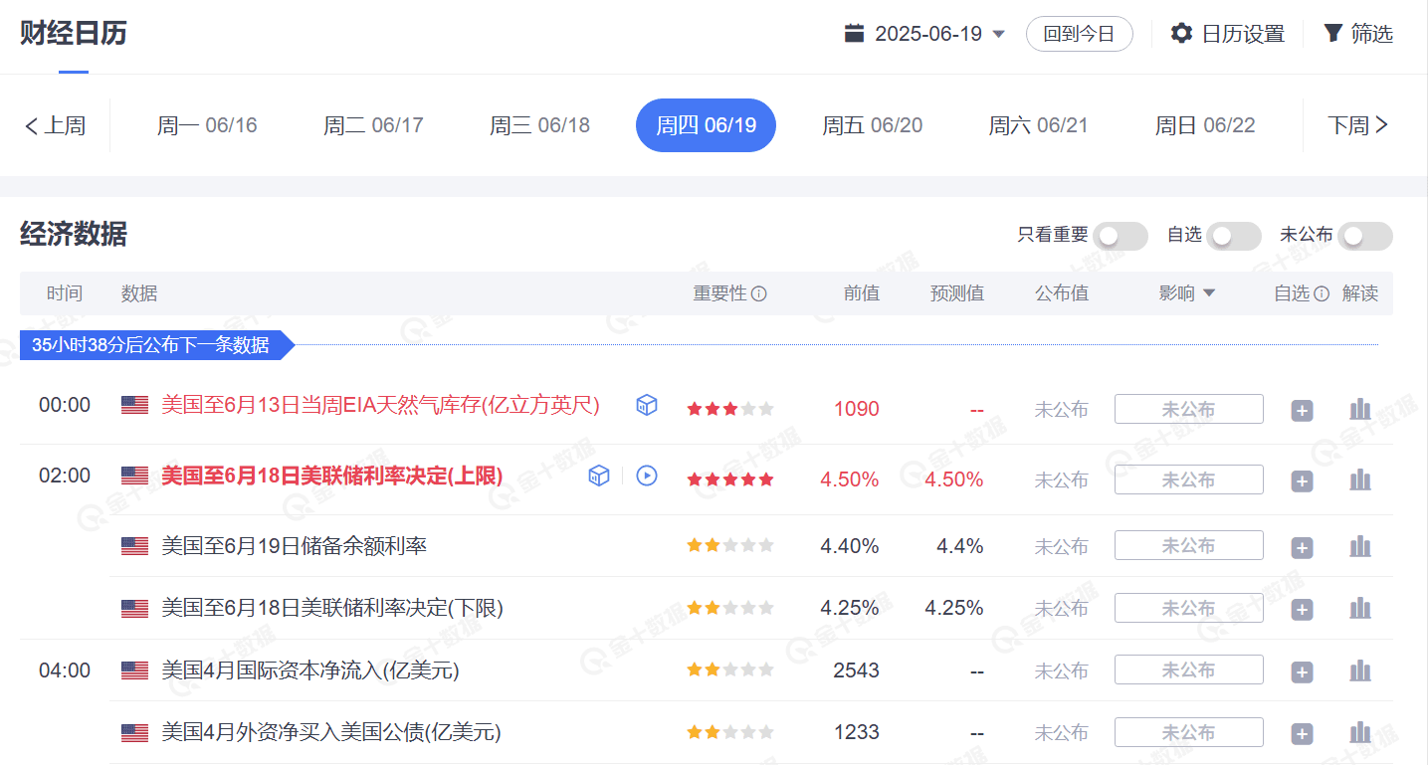Go to next week 下周

(1358, 125)
